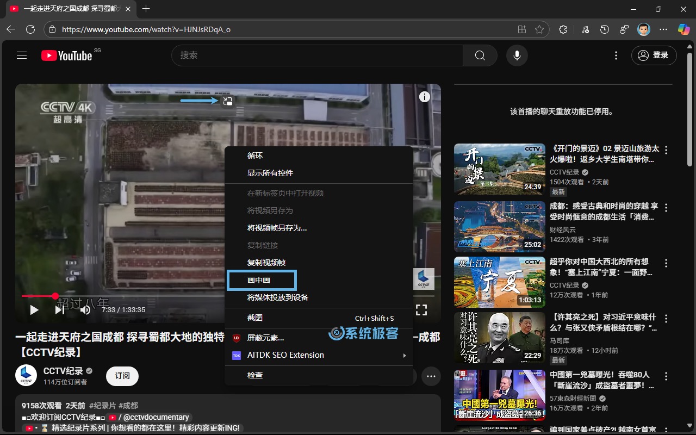
Task: Go back with browser back arrow
Action: point(11,29)
